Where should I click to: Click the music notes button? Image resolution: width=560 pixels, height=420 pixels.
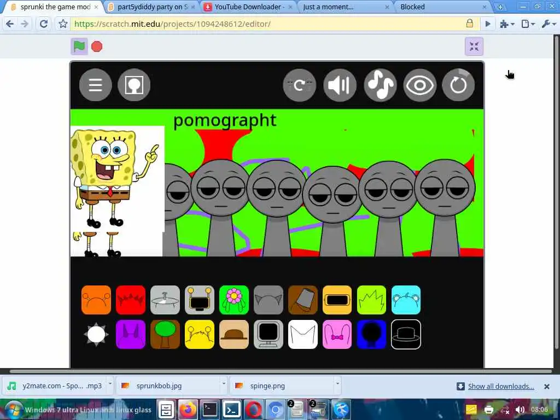381,85
